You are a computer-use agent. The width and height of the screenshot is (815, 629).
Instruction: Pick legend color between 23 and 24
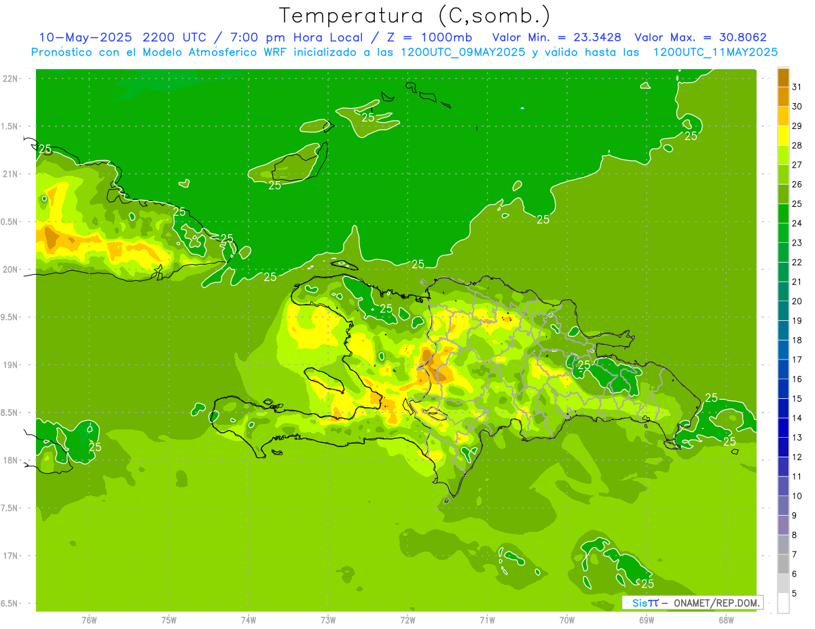783,233
